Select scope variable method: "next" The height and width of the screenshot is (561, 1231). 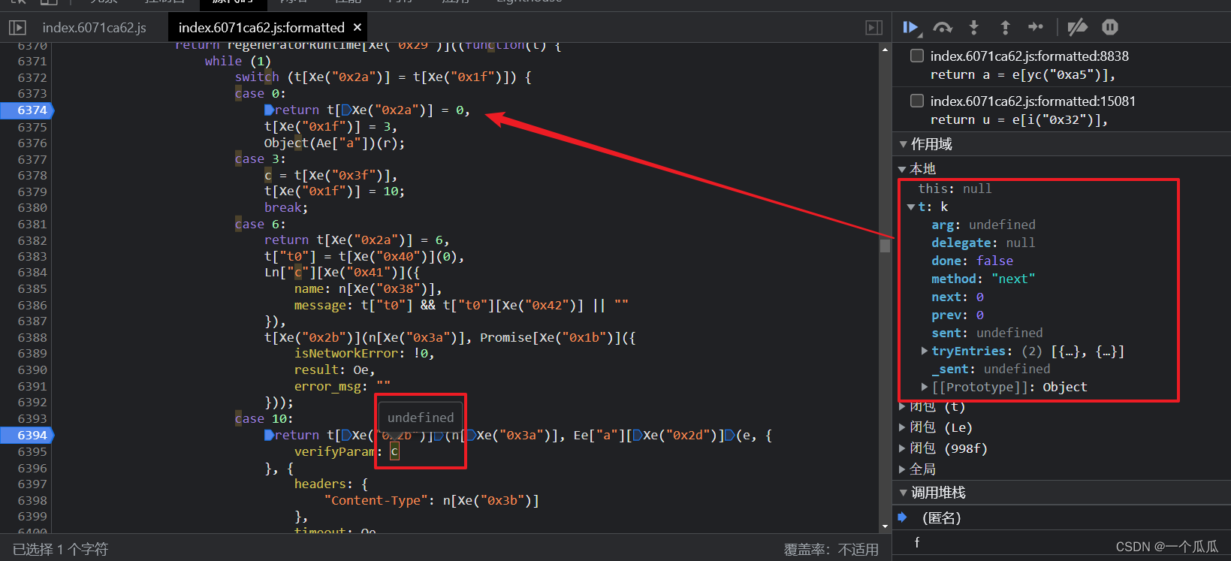point(983,279)
